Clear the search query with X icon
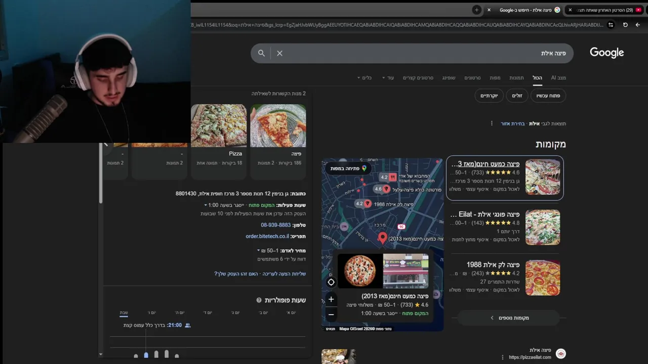Viewport: 648px width, 364px height. 279,53
